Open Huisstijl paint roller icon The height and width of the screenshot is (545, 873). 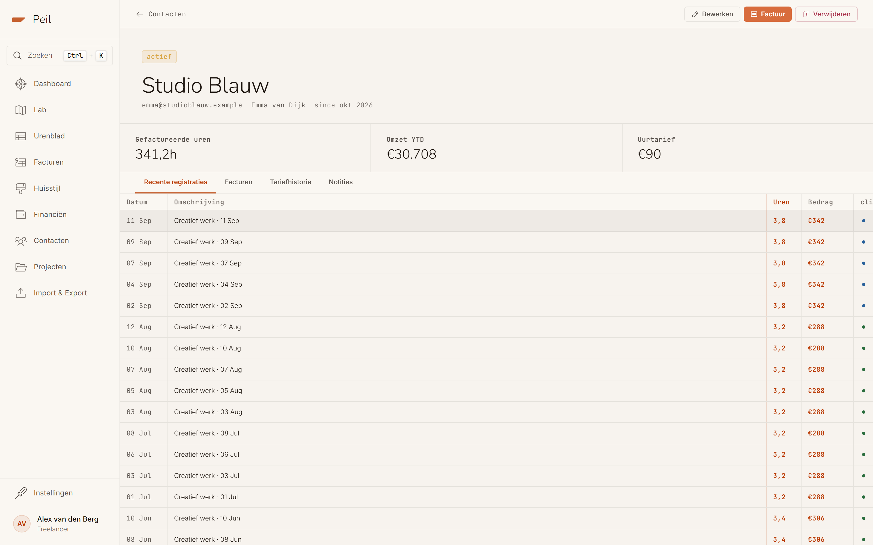pos(20,189)
